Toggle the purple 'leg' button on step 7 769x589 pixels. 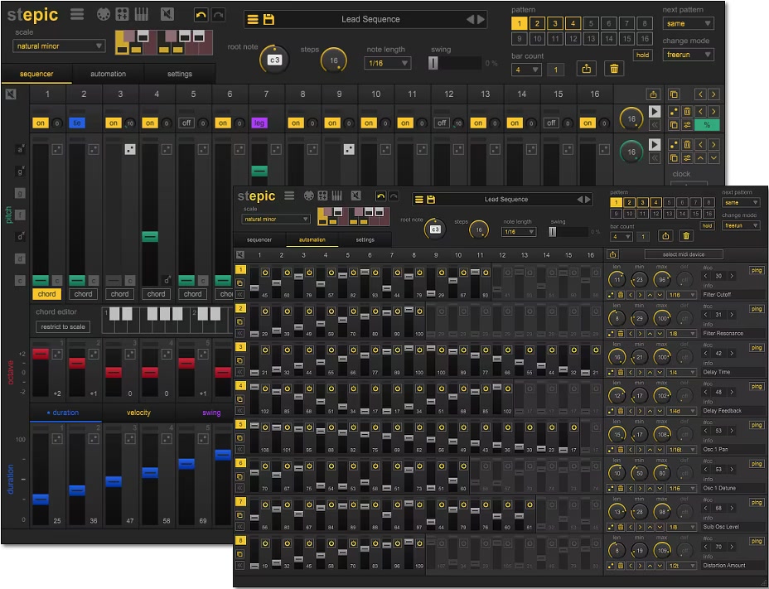[x=259, y=123]
